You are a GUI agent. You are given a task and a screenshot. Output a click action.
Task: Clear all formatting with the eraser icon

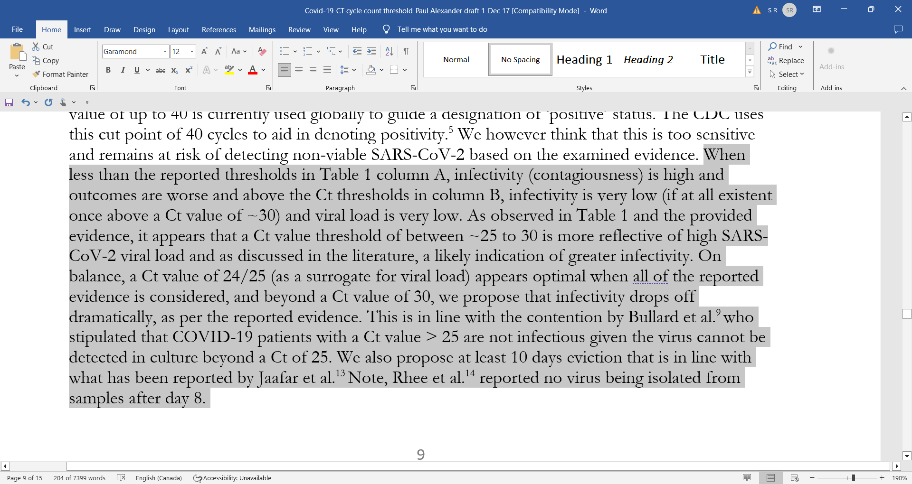coord(262,51)
